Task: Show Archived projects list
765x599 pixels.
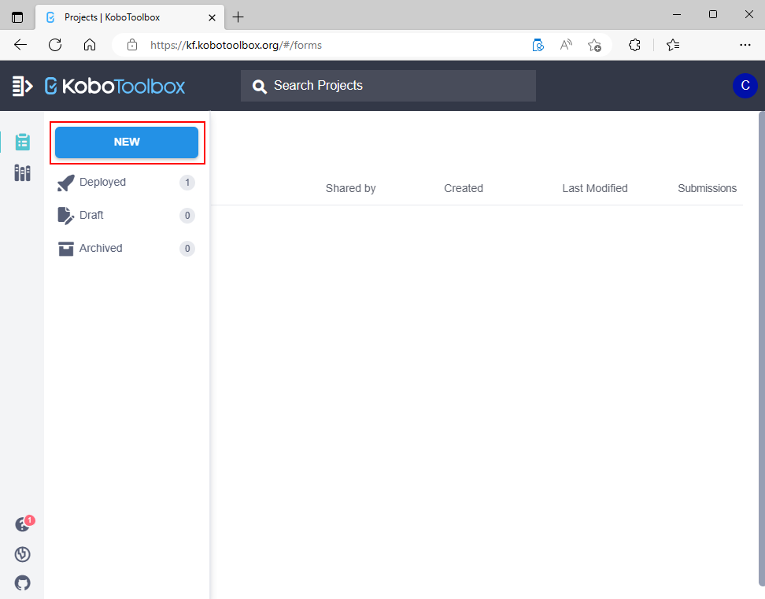Action: 101,249
